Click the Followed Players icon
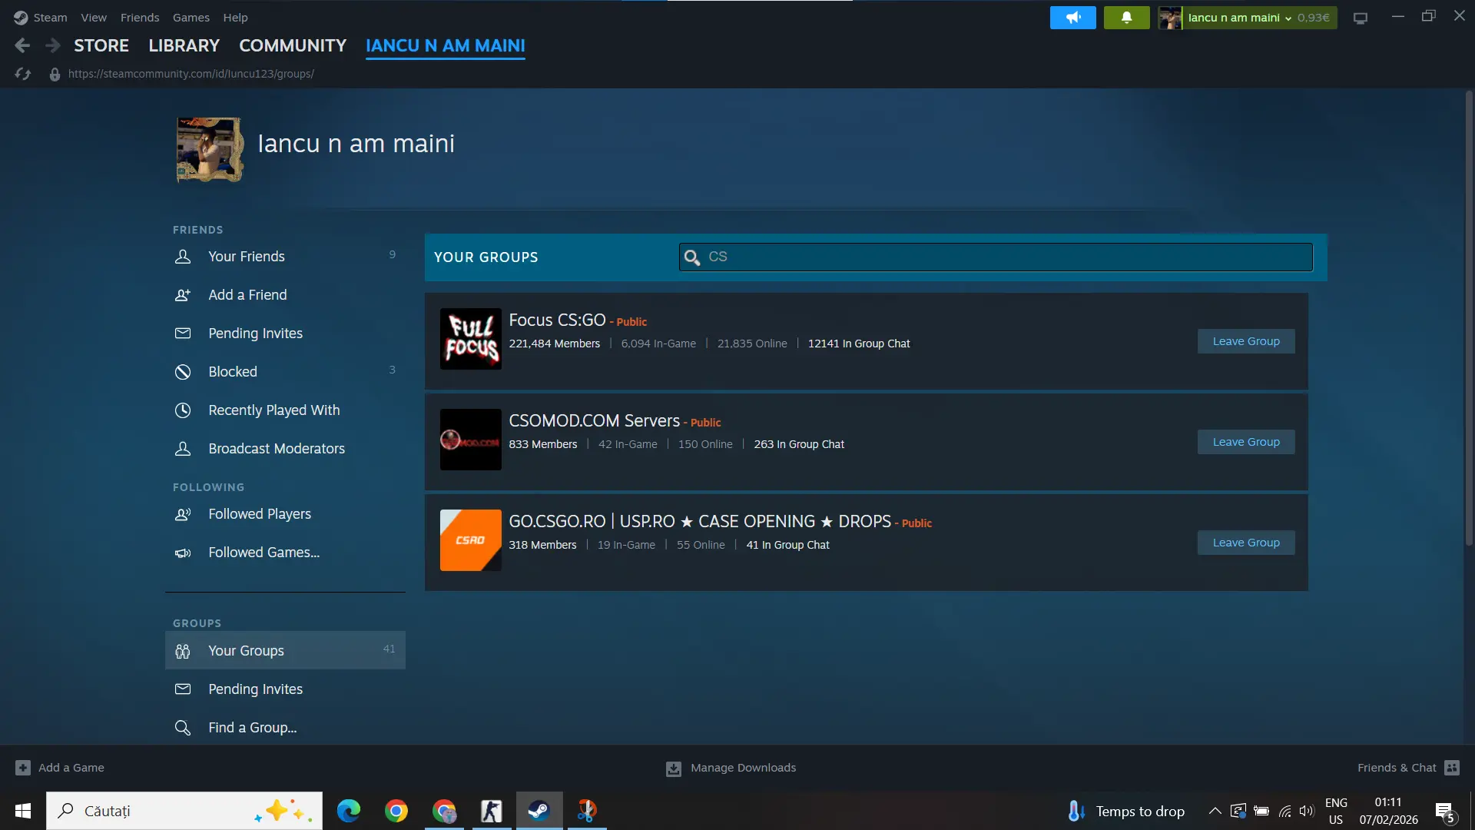This screenshot has width=1475, height=830. [x=183, y=514]
